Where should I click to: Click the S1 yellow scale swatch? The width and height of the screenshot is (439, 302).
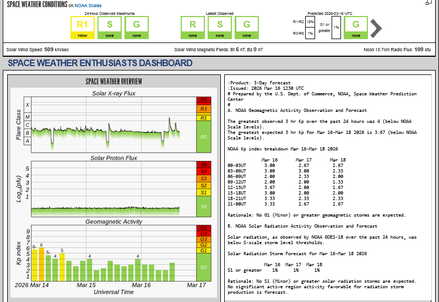[x=204, y=192]
